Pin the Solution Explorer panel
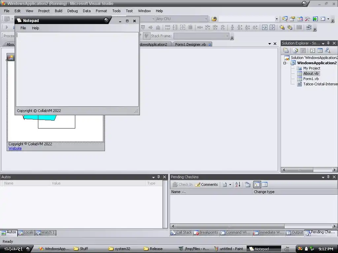The image size is (338, 253). 328,43
